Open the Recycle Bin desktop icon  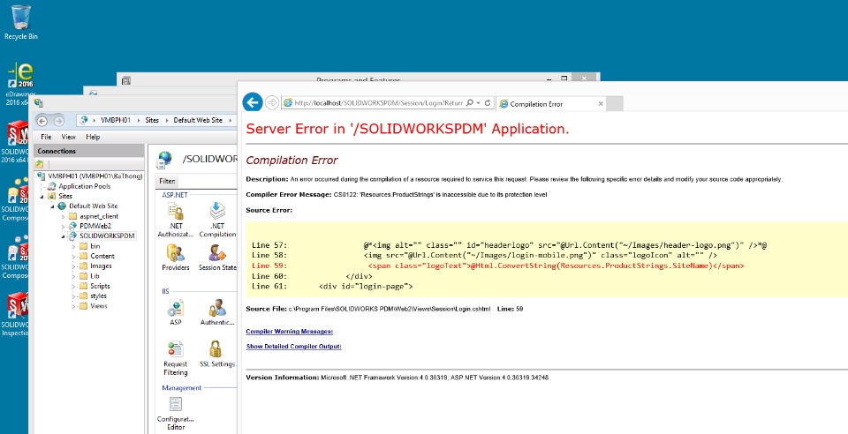click(x=21, y=22)
